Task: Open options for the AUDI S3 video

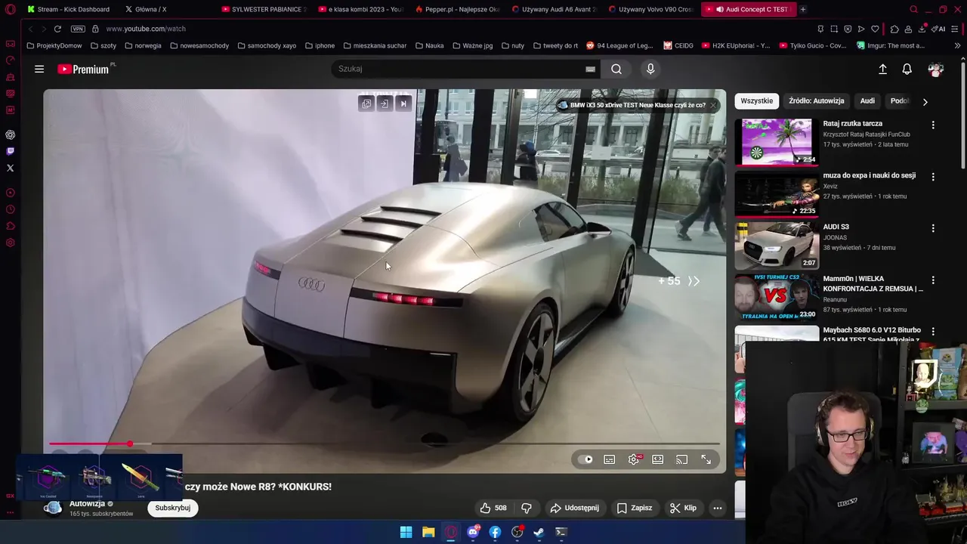Action: pyautogui.click(x=933, y=228)
